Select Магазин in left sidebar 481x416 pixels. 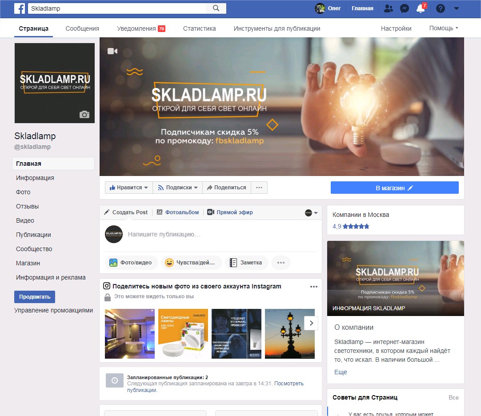pos(28,263)
